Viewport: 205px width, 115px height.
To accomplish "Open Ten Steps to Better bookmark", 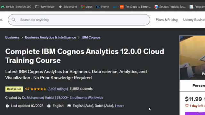I will (135, 7).
